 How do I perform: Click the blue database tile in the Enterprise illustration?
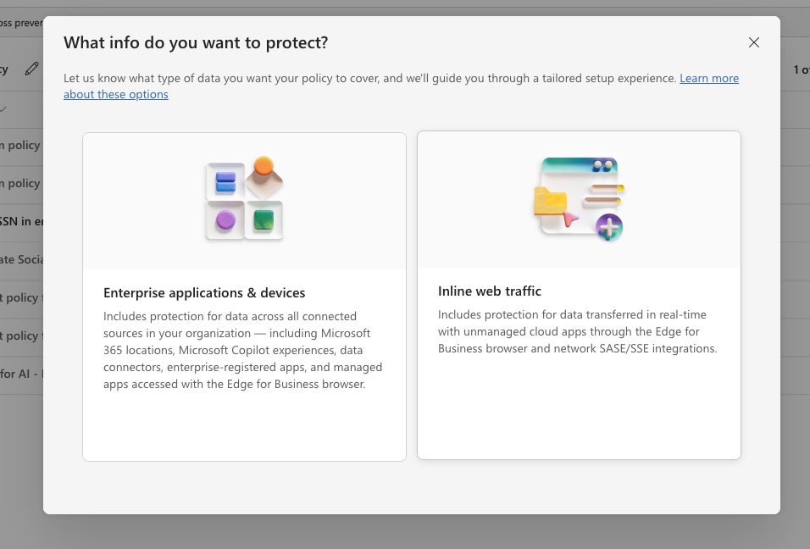225,182
